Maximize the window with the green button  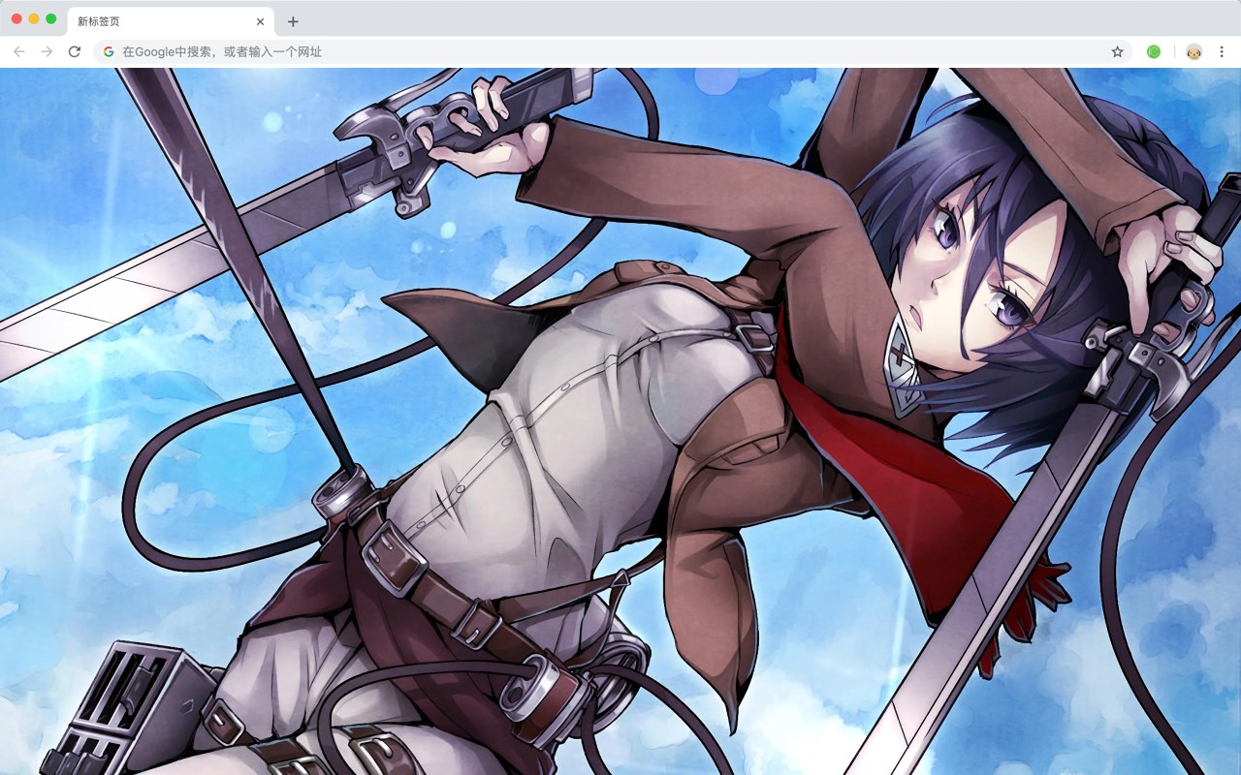(x=50, y=18)
